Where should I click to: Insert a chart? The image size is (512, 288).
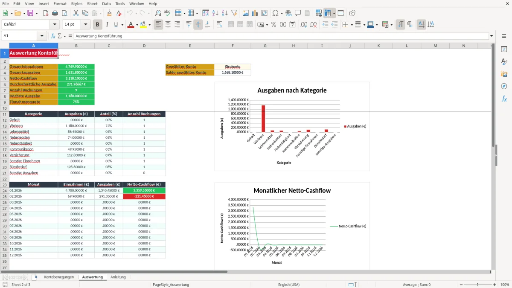[x=255, y=13]
